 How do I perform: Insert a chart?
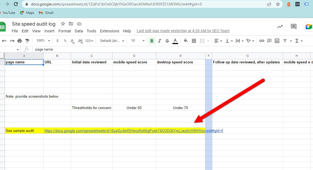(277, 41)
